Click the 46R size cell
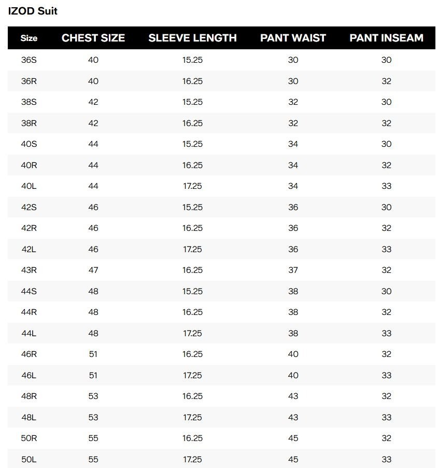 click(29, 354)
